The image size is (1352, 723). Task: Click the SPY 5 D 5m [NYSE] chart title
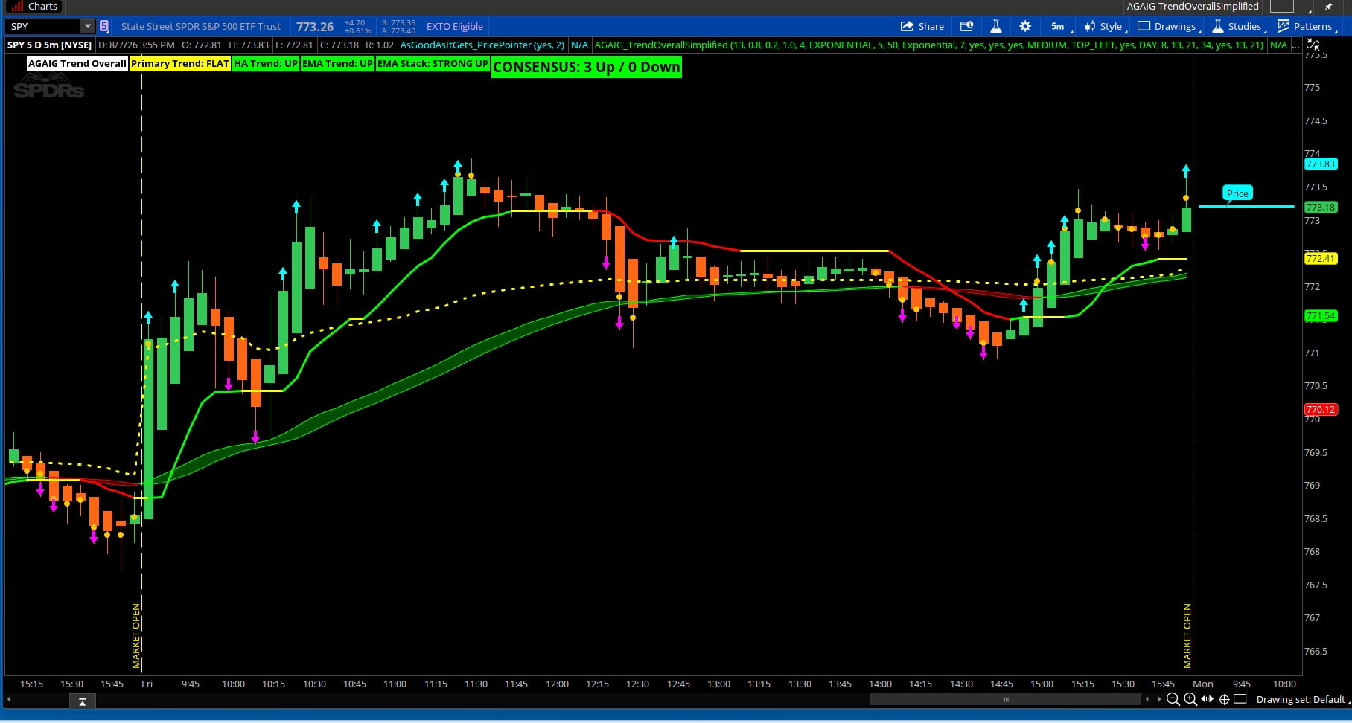(x=49, y=45)
